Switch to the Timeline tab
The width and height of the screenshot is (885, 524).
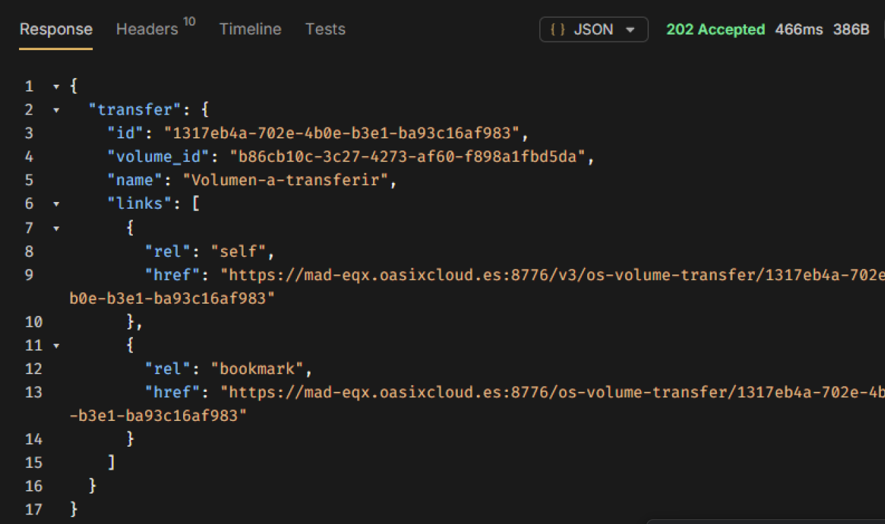click(250, 29)
